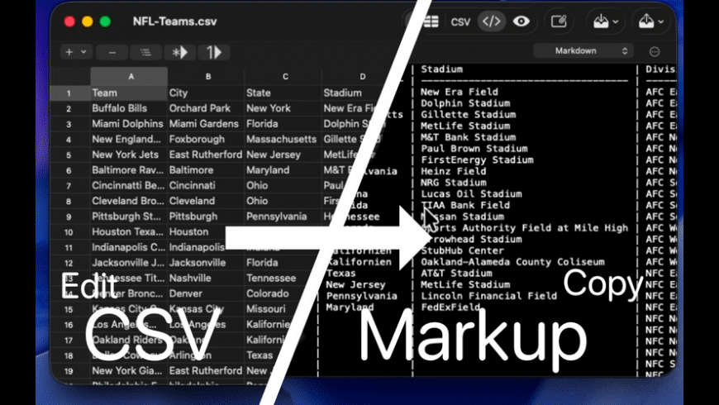Select the CSV raw text view
This screenshot has height=405, width=719.
click(x=460, y=22)
